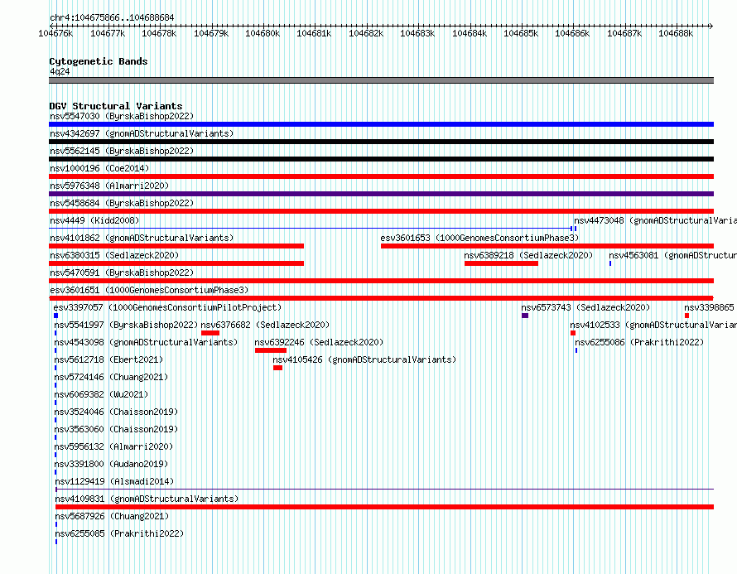Click the nsv6380315 red bar
737x574 pixels.
[x=176, y=263]
